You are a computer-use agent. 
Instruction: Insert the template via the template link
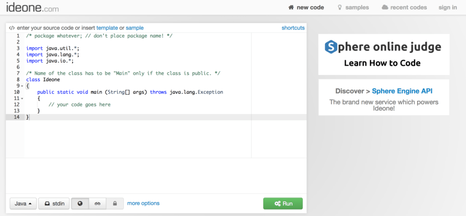point(107,28)
